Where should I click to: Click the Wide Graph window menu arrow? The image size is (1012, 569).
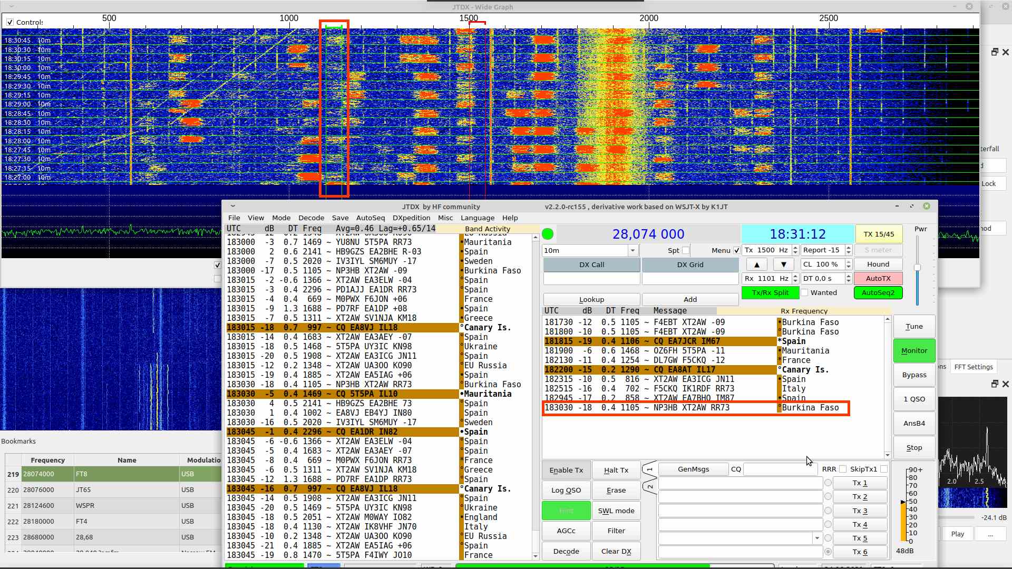(x=12, y=6)
